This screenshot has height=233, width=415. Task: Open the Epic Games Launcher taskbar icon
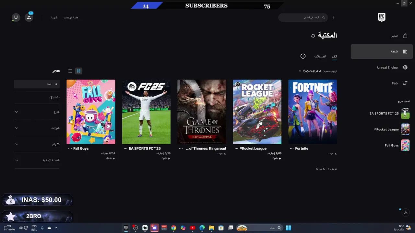[x=126, y=228]
